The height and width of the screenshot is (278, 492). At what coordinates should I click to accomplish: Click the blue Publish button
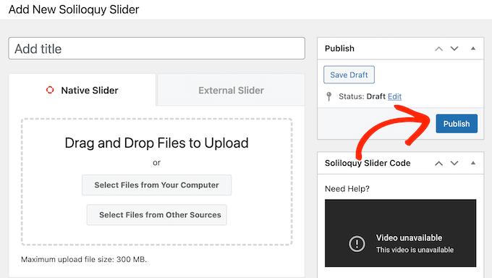click(x=457, y=124)
